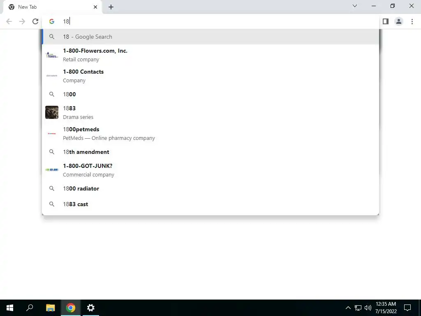Click the Google G icon in address bar
Image resolution: width=421 pixels, height=316 pixels.
point(52,21)
